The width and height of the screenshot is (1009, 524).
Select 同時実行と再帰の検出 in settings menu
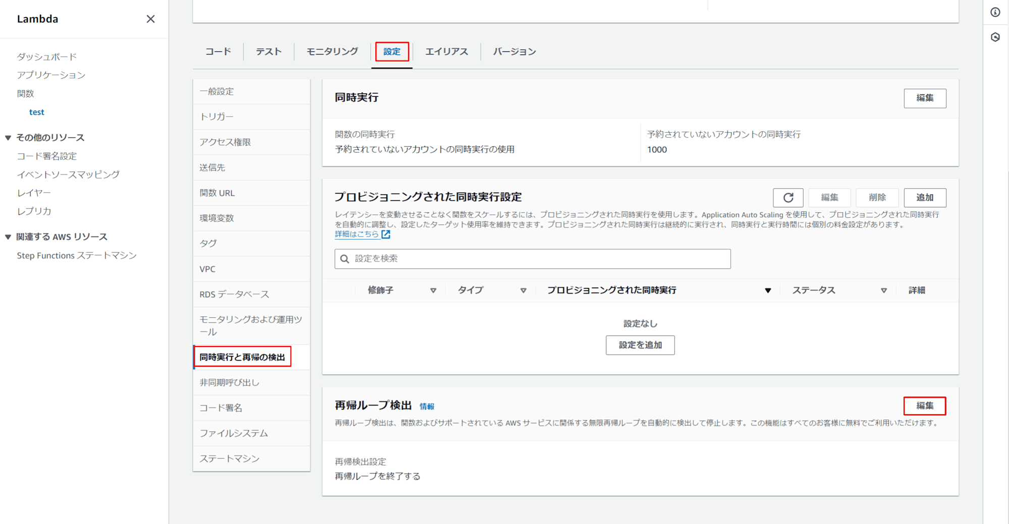pos(251,357)
